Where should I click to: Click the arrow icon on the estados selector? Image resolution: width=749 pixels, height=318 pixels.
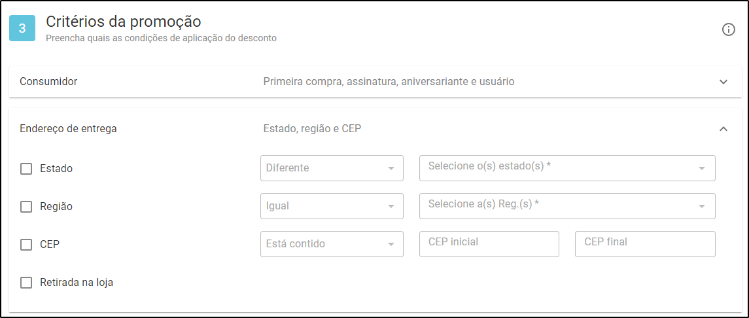702,169
